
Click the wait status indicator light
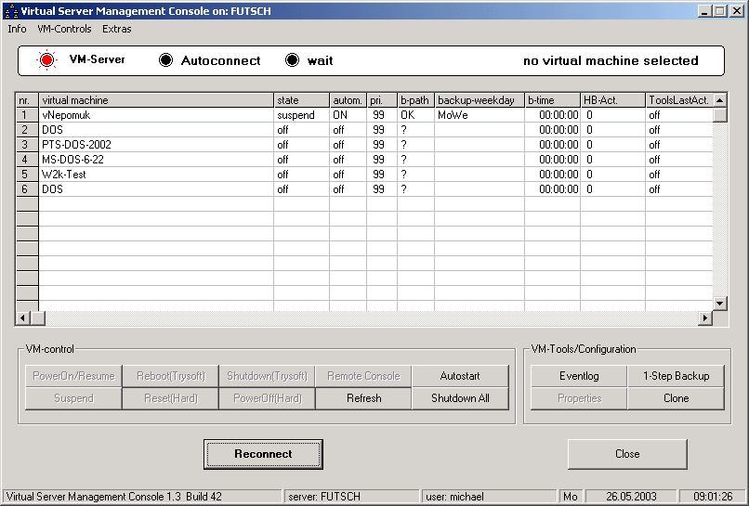(x=293, y=60)
